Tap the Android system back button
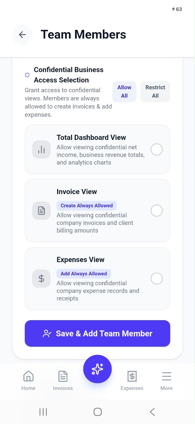This screenshot has width=195, height=424. coord(152,412)
